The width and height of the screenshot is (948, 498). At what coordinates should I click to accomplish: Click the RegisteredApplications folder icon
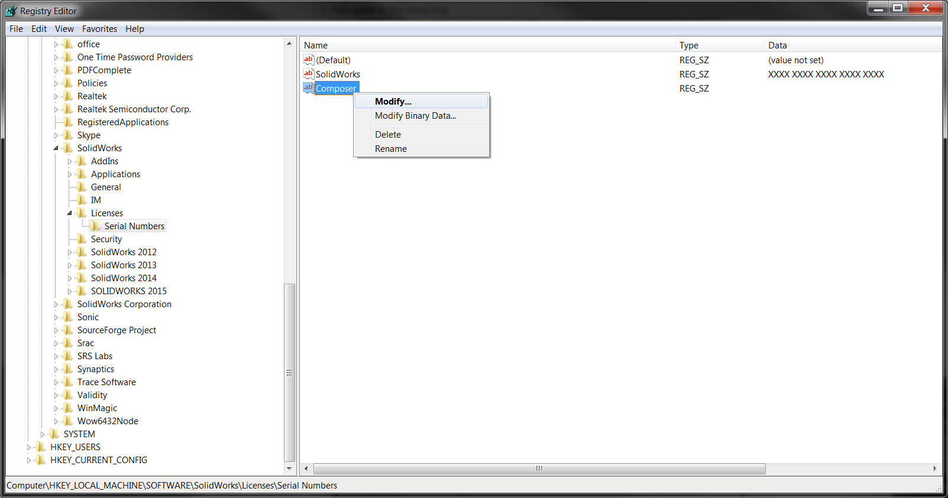click(69, 122)
